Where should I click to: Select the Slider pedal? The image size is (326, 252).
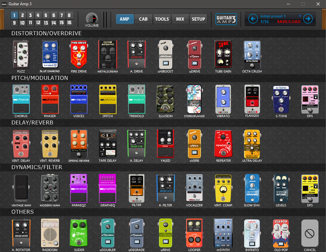tap(79, 233)
